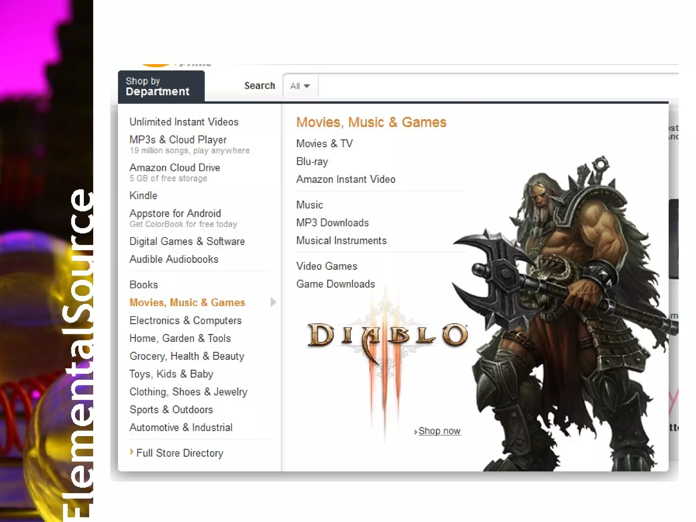Open MP3s & Cloud Player

point(178,140)
